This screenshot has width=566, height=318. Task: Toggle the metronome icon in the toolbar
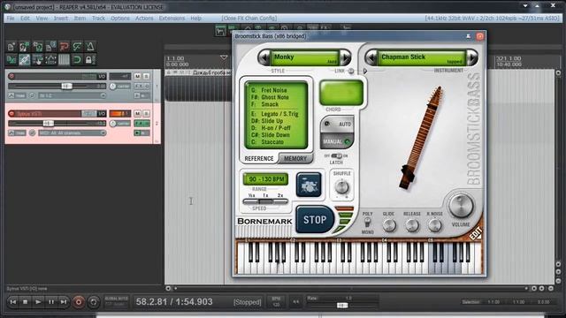coord(90,46)
